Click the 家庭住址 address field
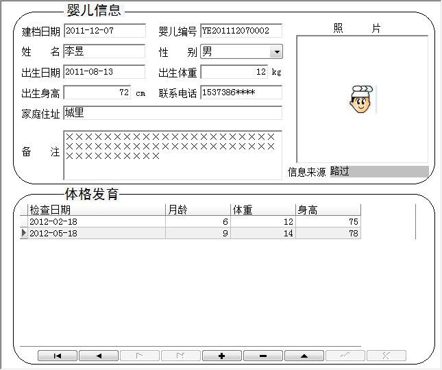442x370 pixels. 172,113
